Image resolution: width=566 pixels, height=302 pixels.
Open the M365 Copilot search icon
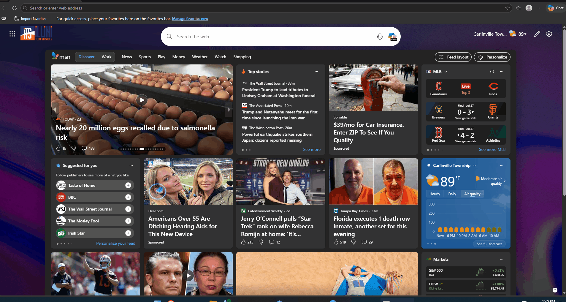[x=392, y=37]
